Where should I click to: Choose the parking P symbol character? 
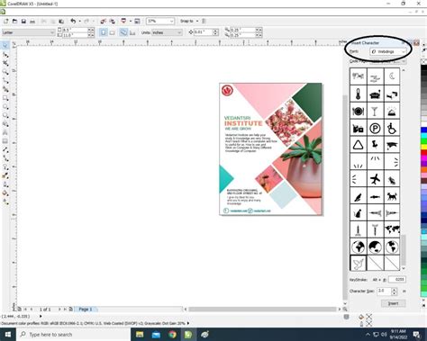coord(375,129)
